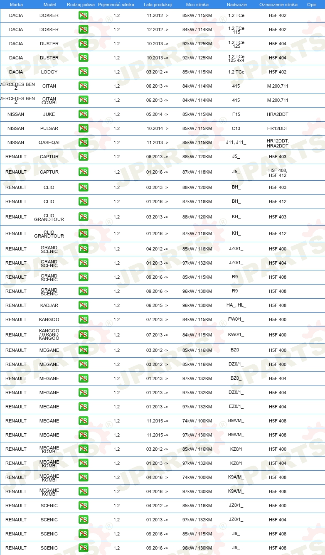Viewport: 325px width, 555px height.
Task: Select the HRA2DDT engine code for Juke
Action: (x=278, y=114)
